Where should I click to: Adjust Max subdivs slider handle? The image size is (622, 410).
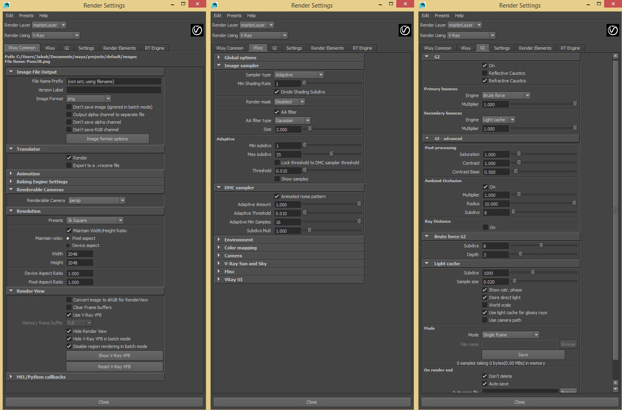point(331,154)
